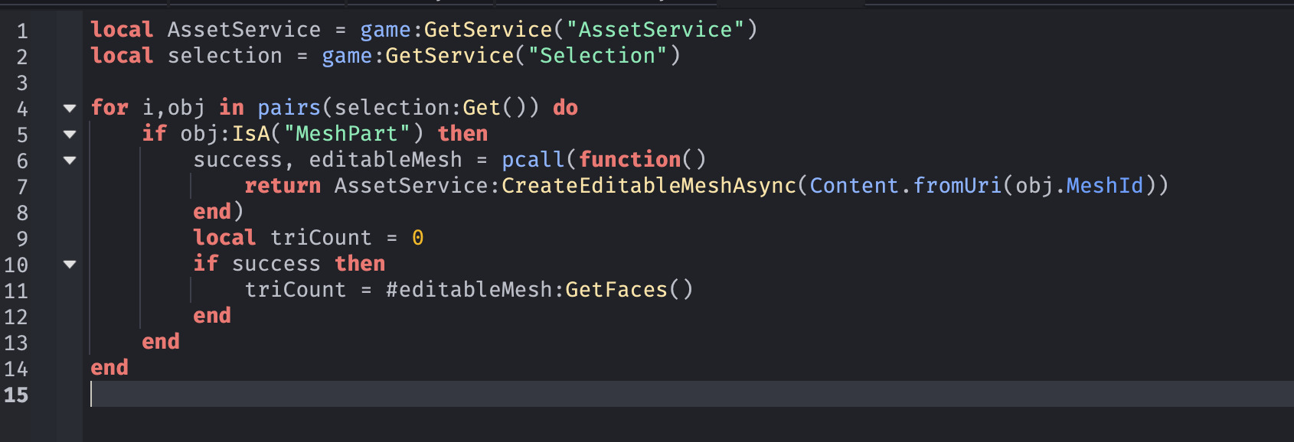Click the empty line 3 in the editor

pyautogui.click(x=688, y=81)
